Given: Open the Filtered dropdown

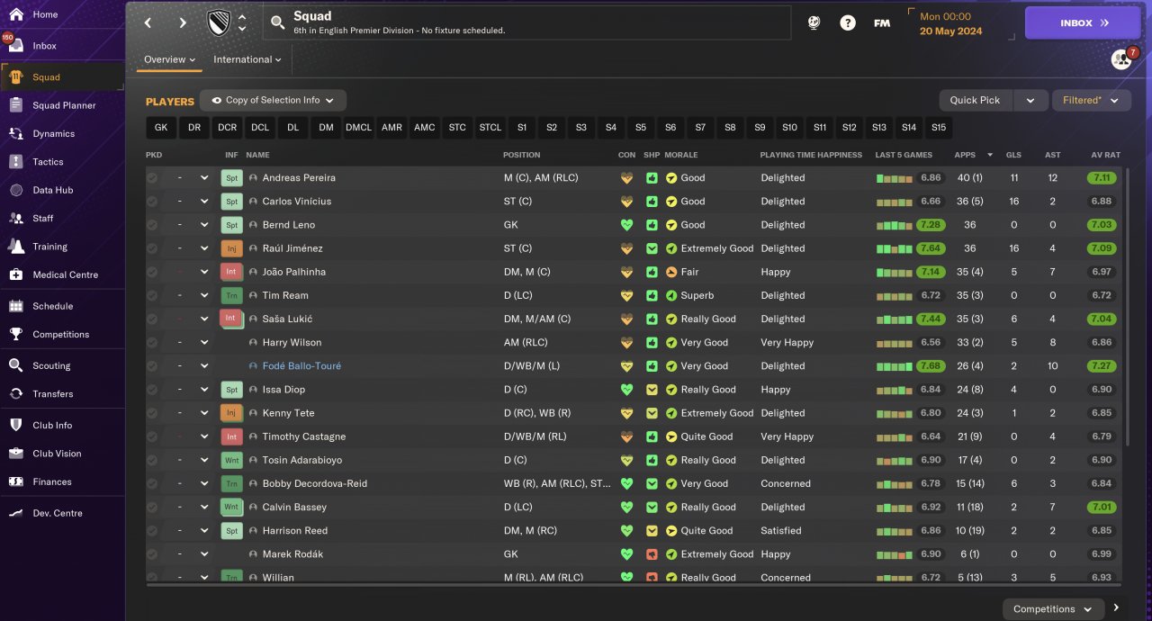Looking at the screenshot, I should [1091, 101].
